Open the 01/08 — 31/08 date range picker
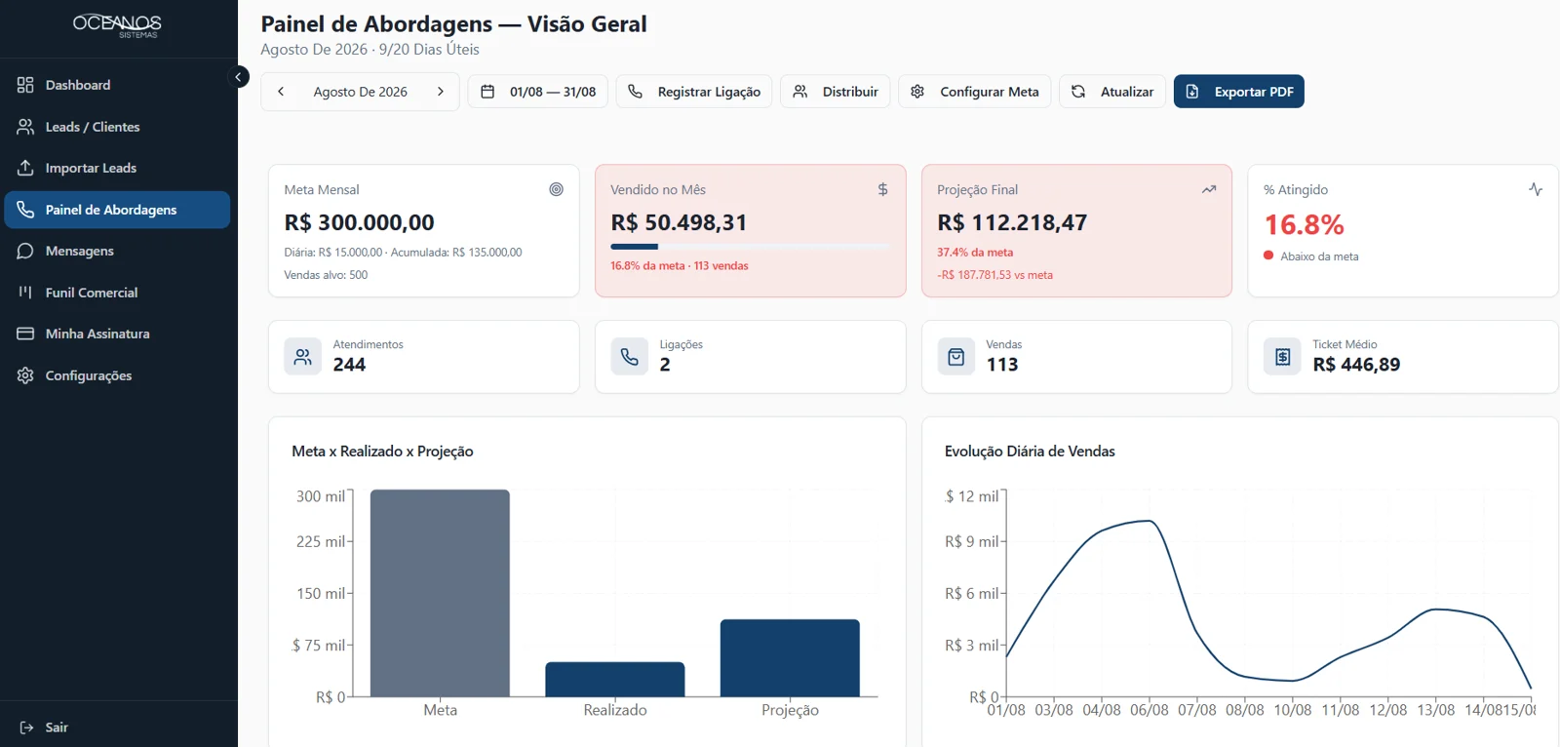The width and height of the screenshot is (1560, 747). (x=538, y=92)
